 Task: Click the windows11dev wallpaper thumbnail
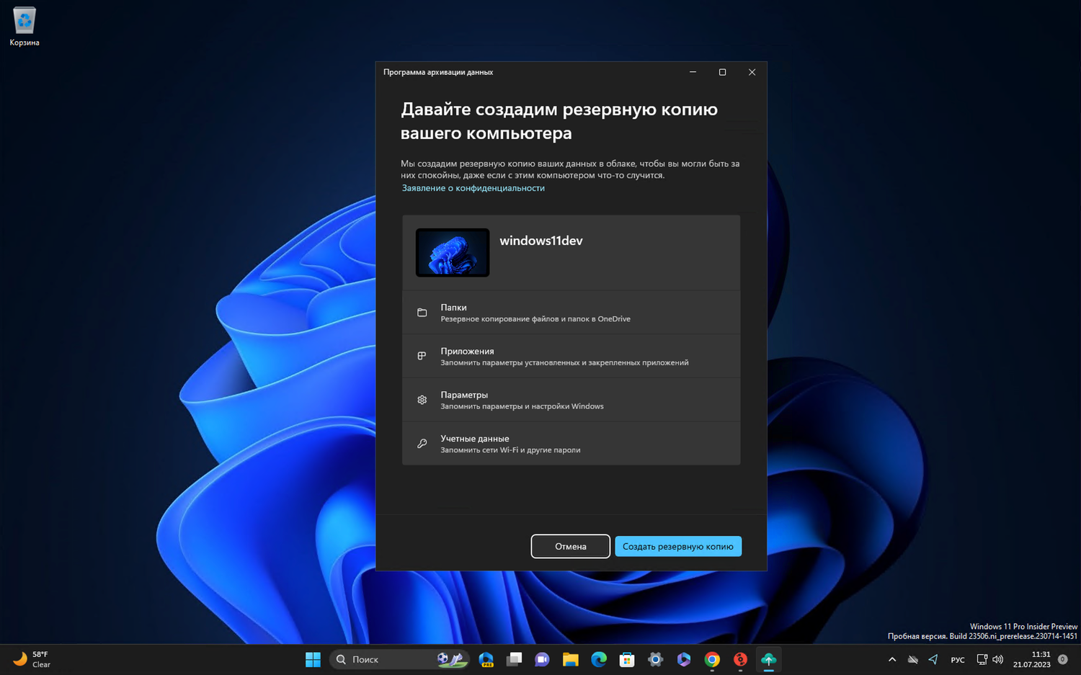coord(453,253)
